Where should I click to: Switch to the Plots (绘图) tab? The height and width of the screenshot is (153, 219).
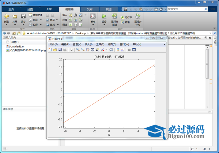tap(30, 9)
